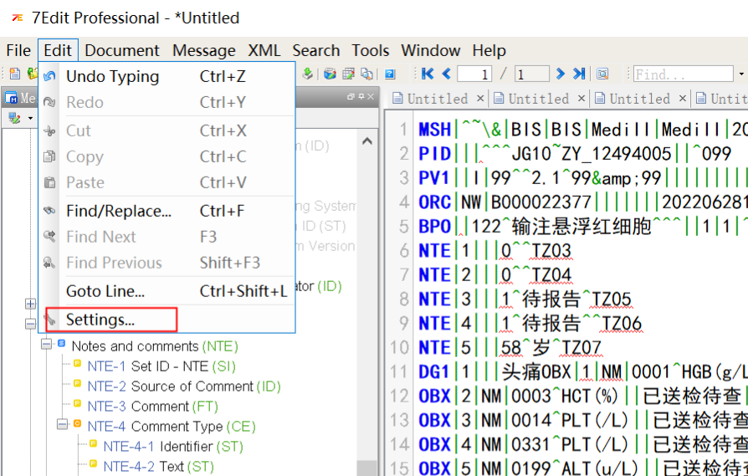
Task: Open Settings from the Edit menu
Action: tap(100, 320)
